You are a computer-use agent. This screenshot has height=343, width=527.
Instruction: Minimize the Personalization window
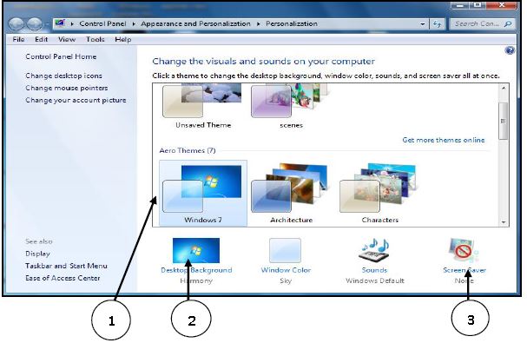(460, 5)
